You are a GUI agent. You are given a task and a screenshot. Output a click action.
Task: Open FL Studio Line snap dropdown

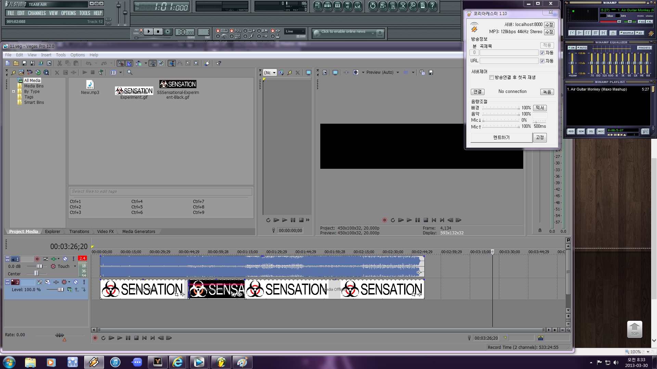[295, 31]
